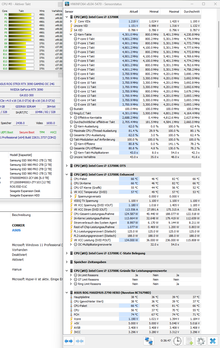Click the Durchschnitt column header
This screenshot has width=220, height=348.
[191, 12]
